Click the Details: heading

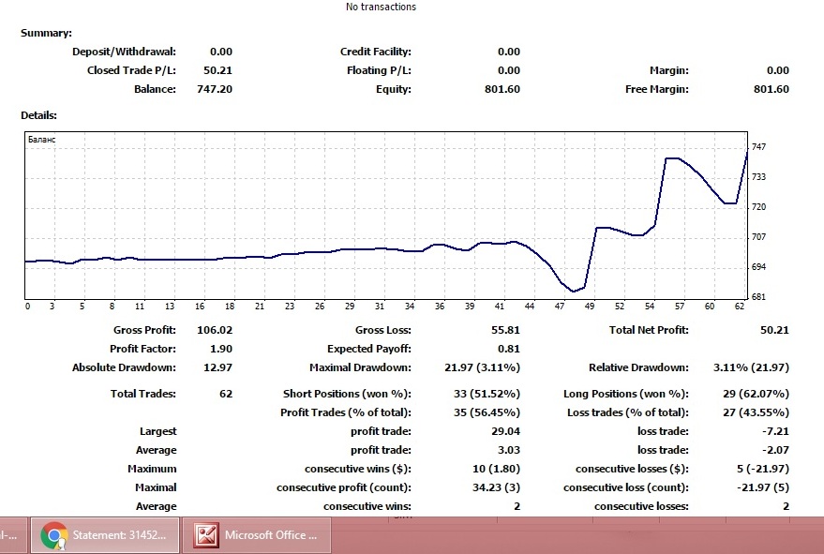tap(38, 115)
